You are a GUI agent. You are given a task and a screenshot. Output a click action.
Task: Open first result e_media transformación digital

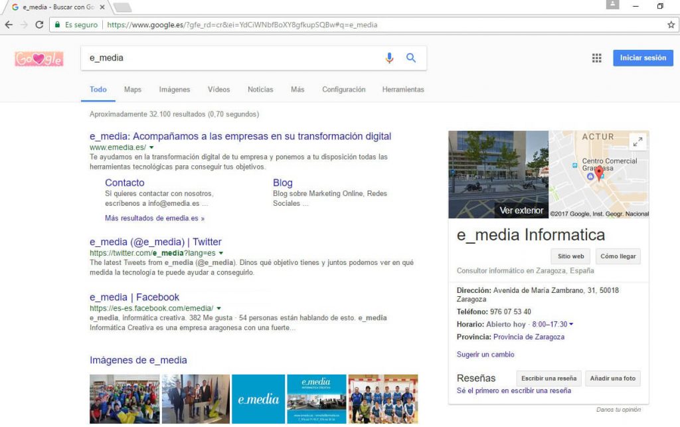(x=240, y=136)
